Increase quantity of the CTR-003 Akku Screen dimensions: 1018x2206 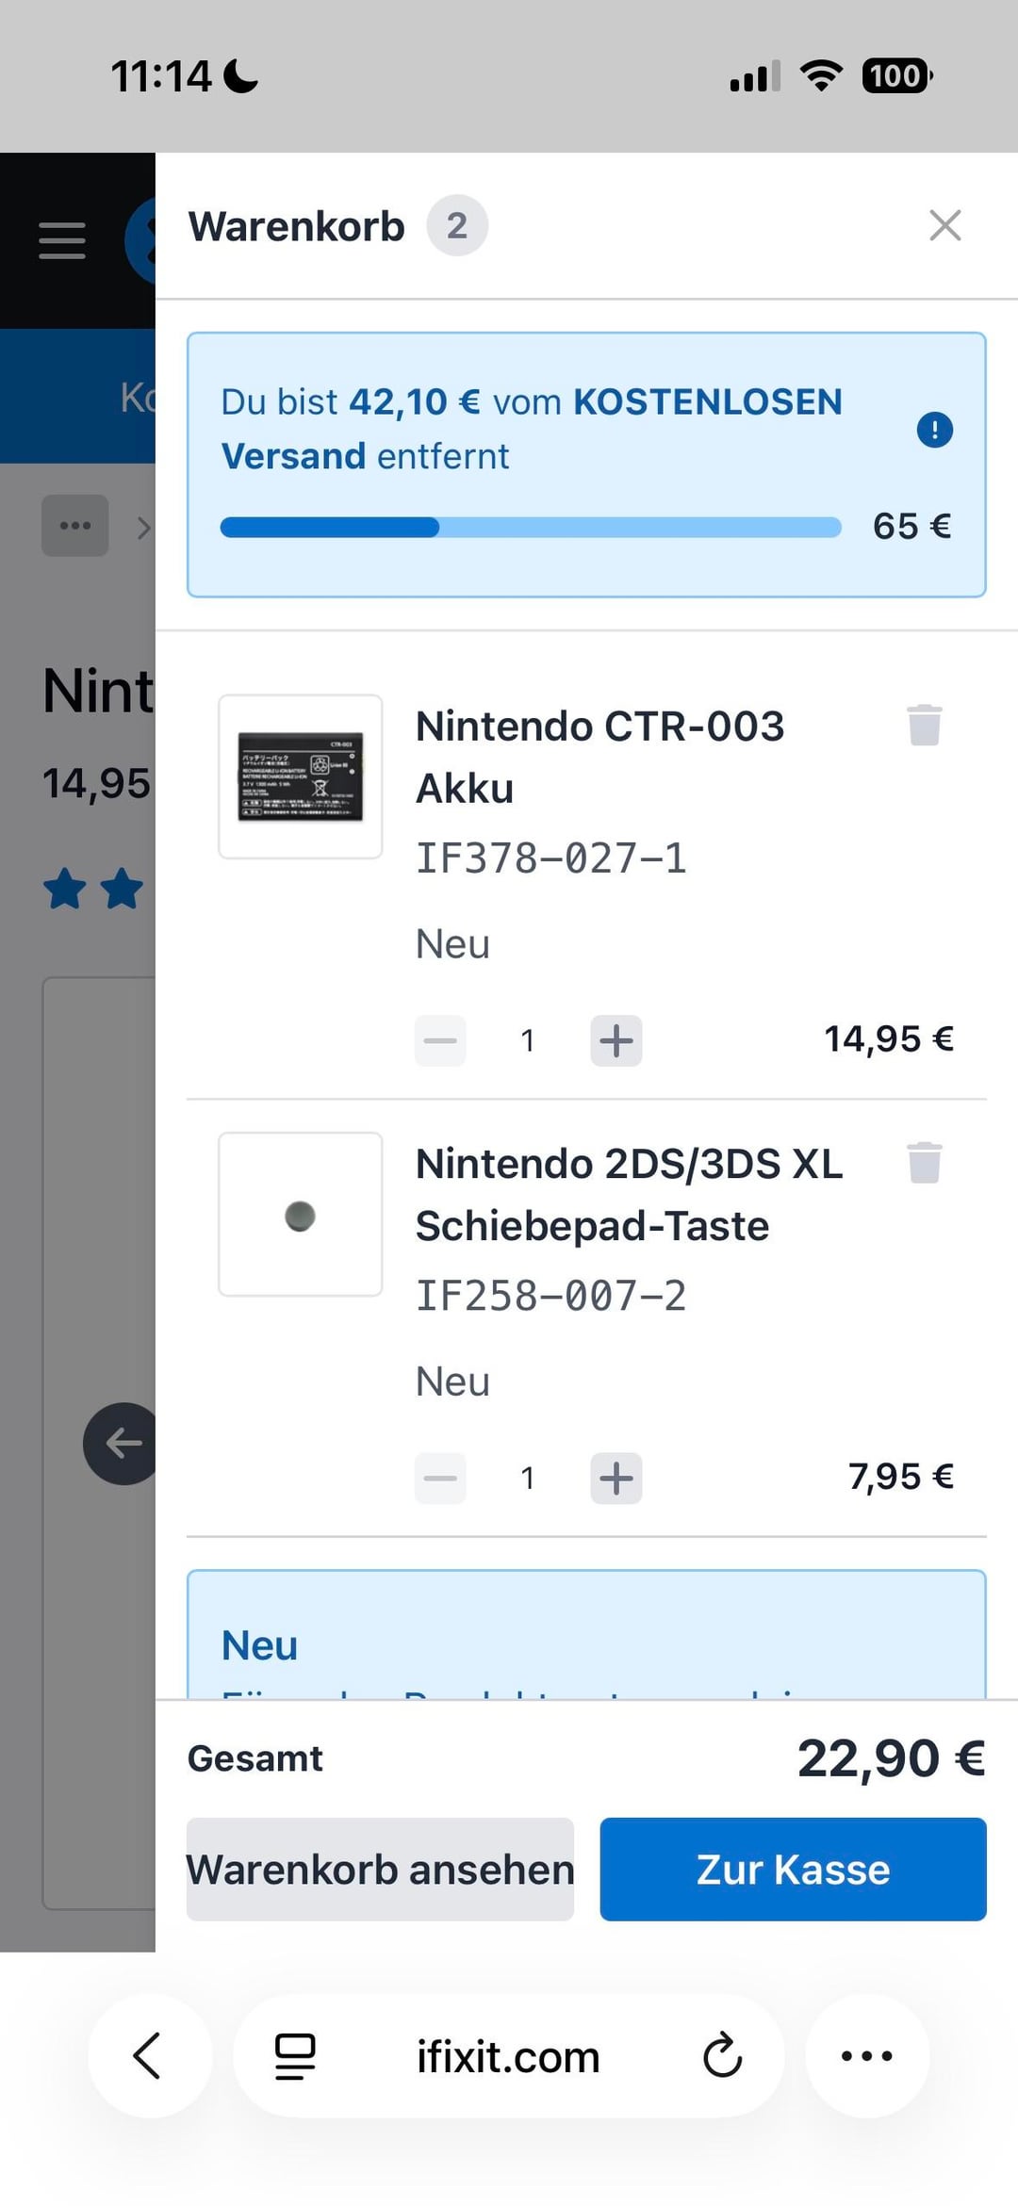(616, 1040)
